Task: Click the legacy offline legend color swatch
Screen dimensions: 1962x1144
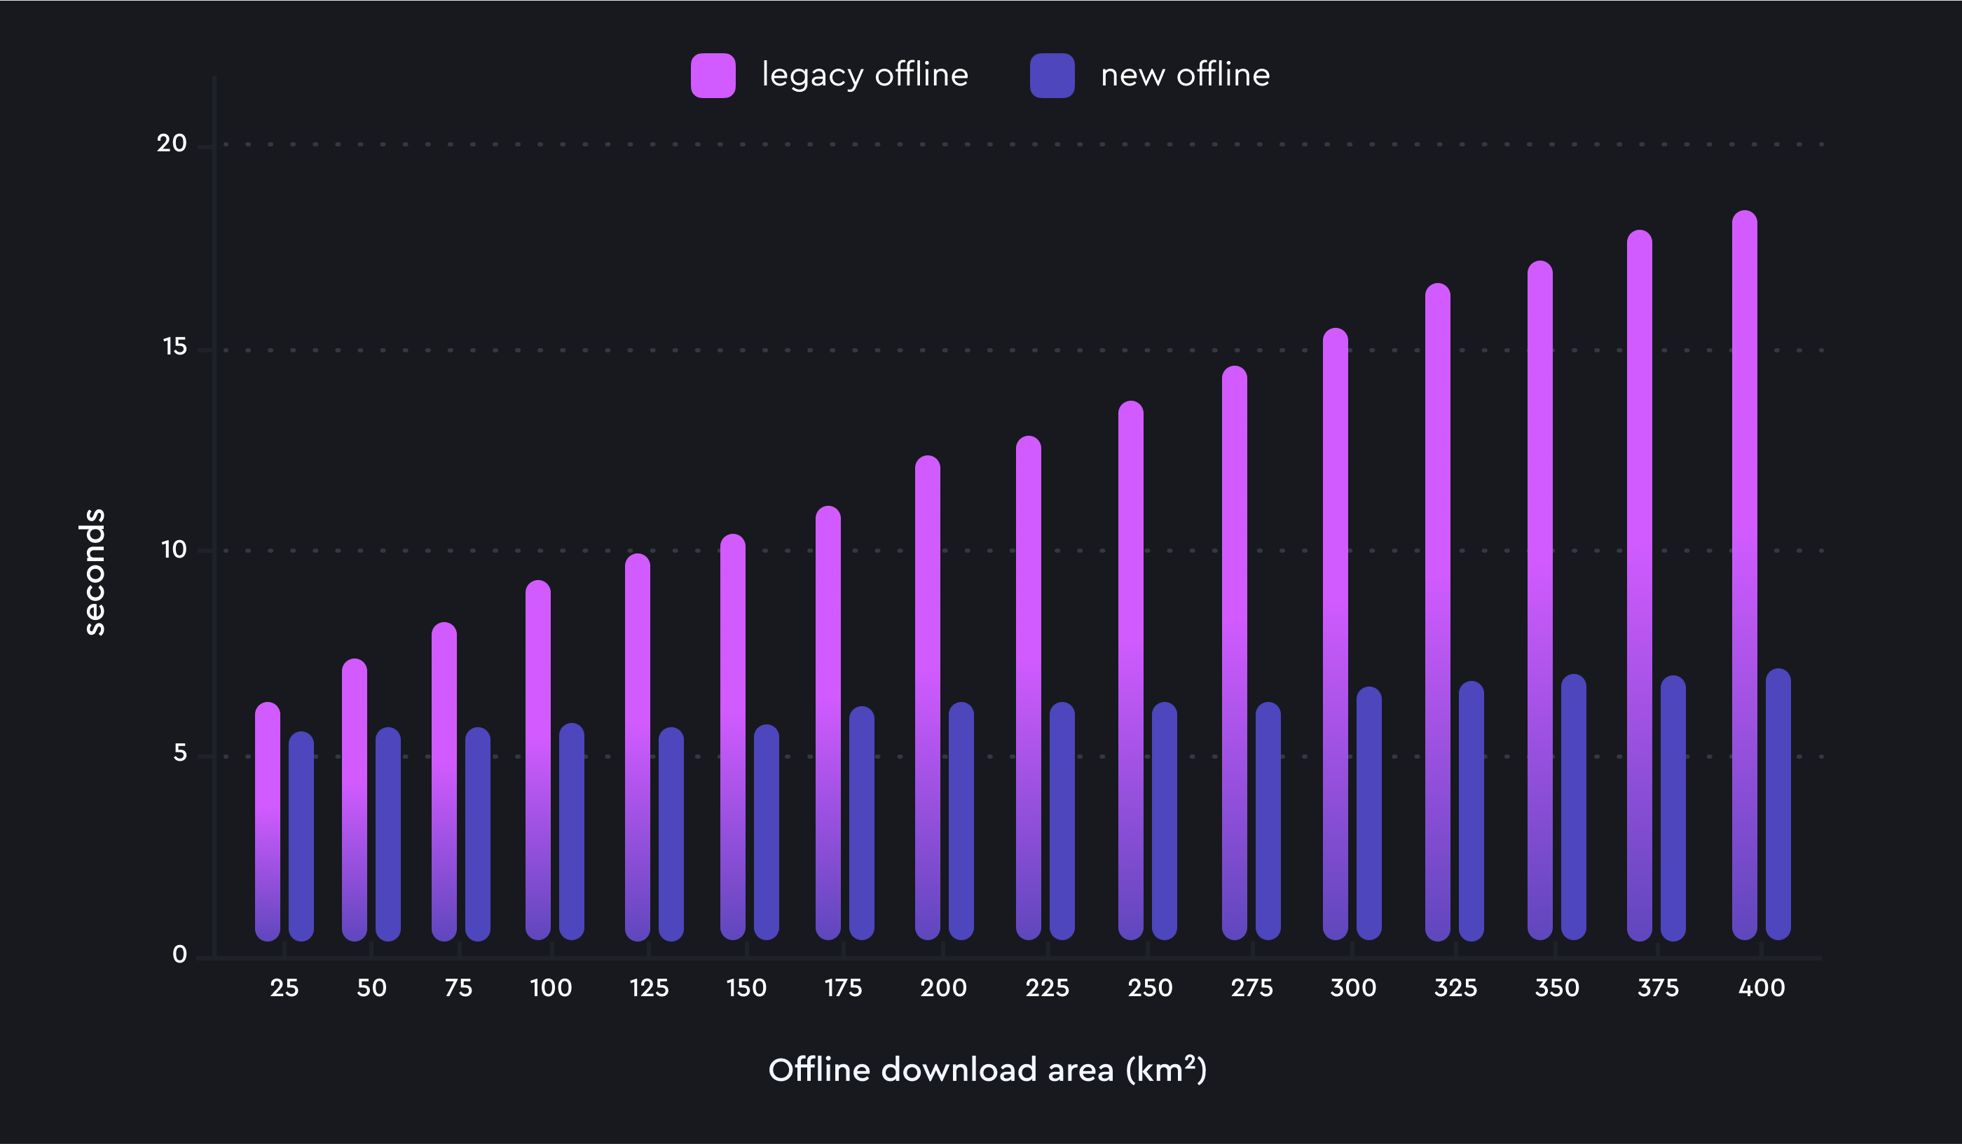Action: [x=713, y=76]
